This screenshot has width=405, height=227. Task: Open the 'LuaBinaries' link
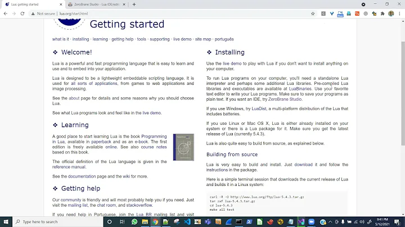coord(300,89)
